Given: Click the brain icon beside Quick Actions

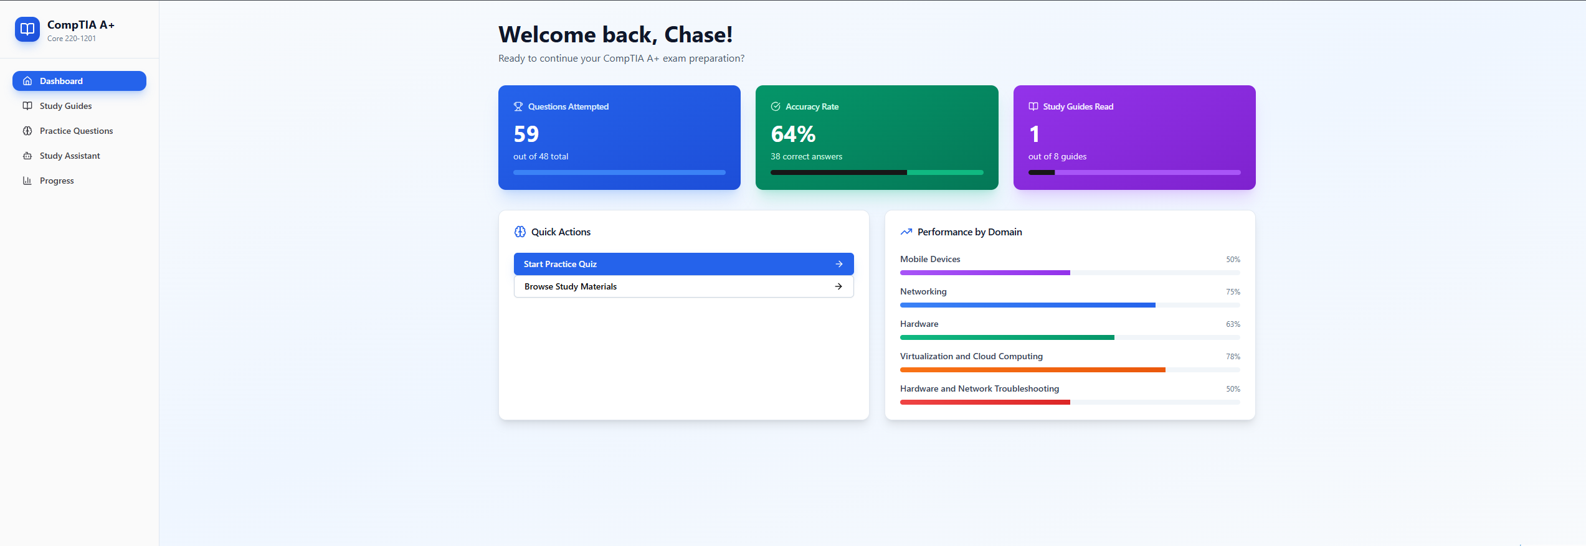Looking at the screenshot, I should click(520, 232).
